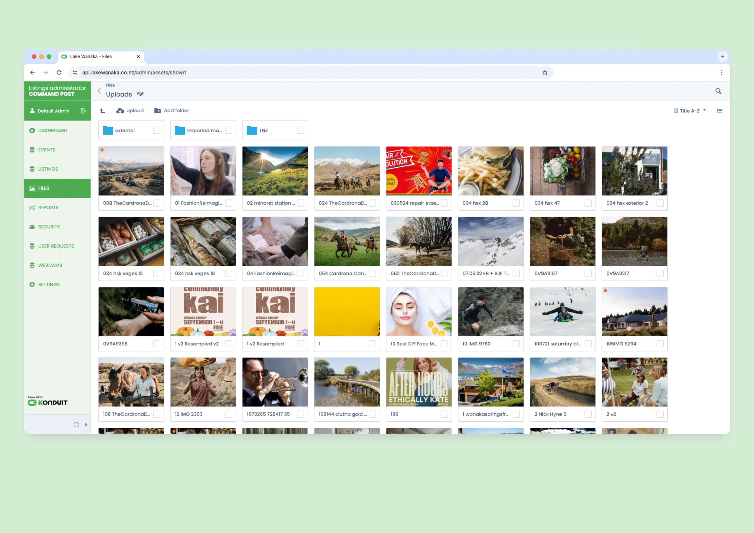This screenshot has height=533, width=754.
Task: Open the browser three-dot menu
Action: point(721,73)
